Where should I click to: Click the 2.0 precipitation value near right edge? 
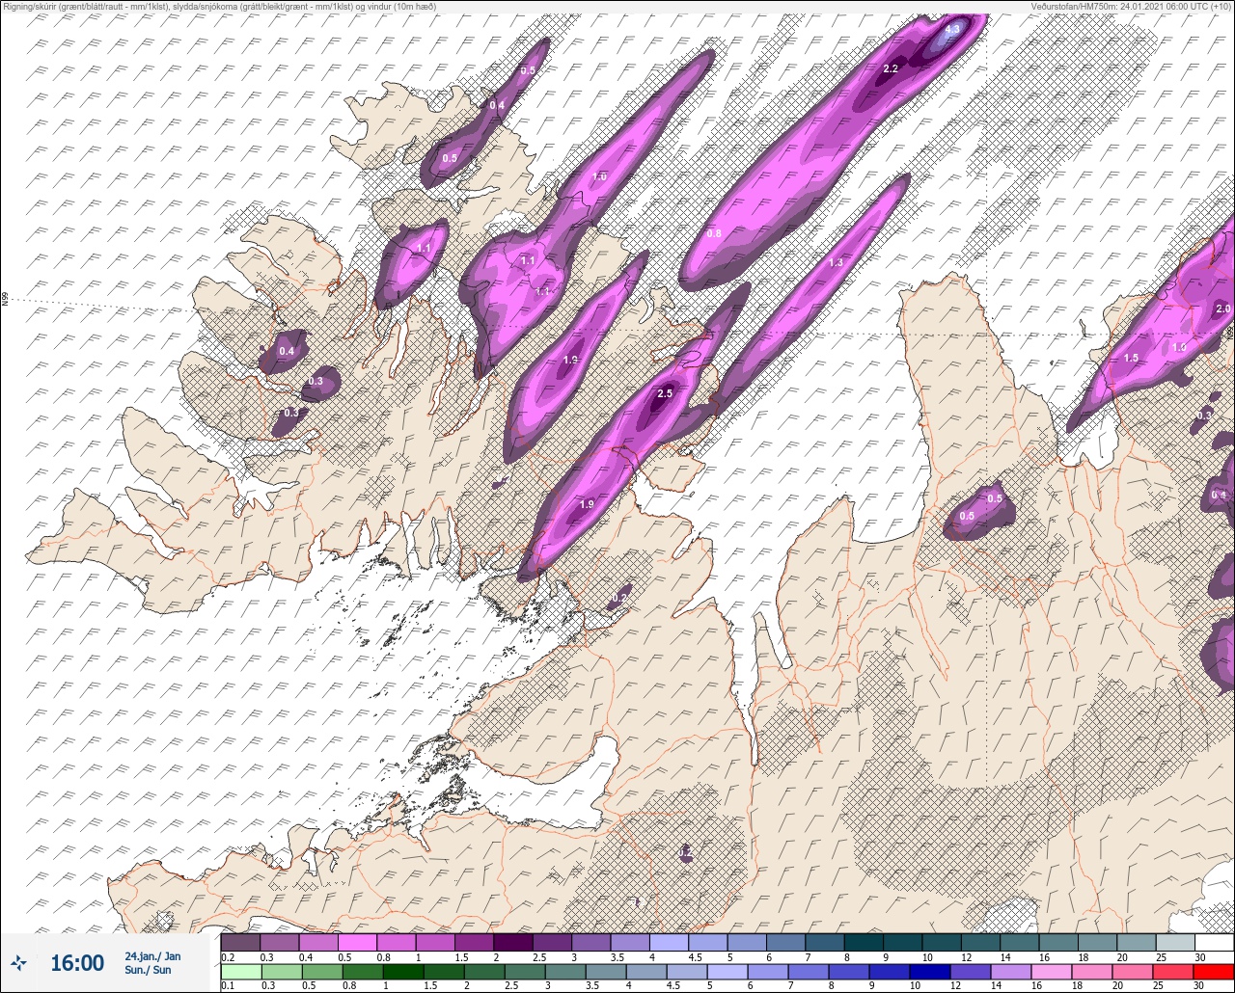1222,309
